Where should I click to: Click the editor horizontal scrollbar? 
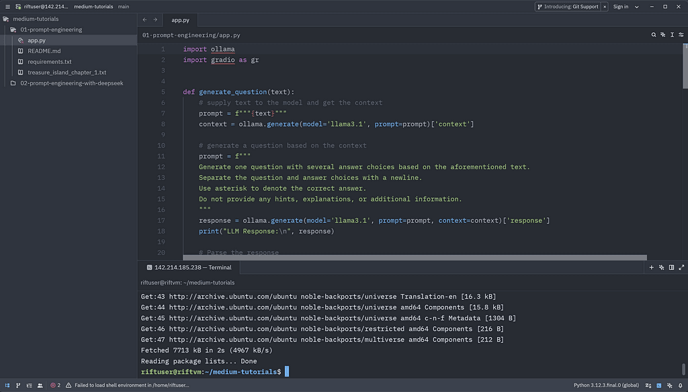point(415,257)
